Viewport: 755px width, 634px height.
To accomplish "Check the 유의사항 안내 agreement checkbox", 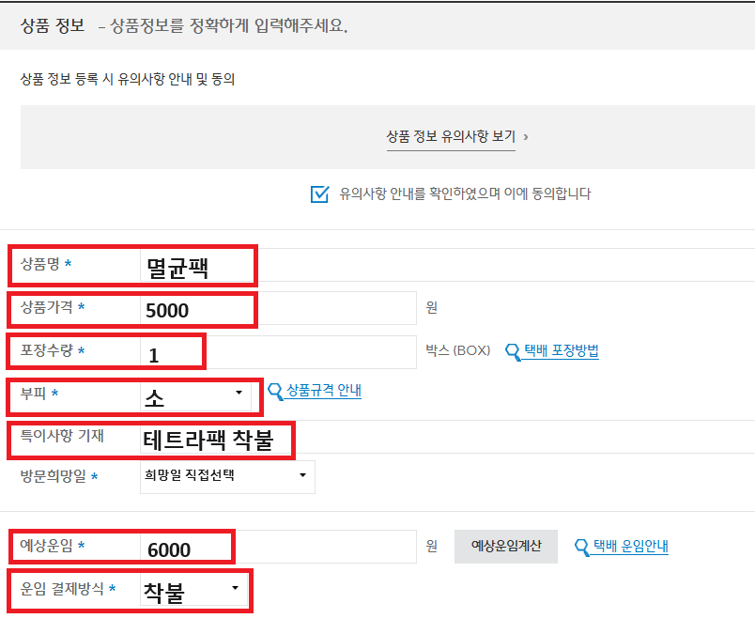I will (x=320, y=194).
